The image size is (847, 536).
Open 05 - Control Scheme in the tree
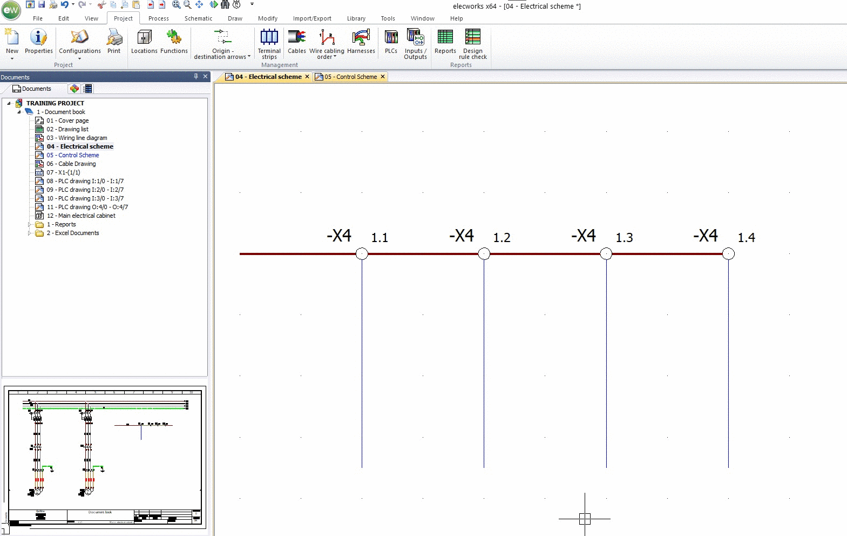click(x=73, y=155)
